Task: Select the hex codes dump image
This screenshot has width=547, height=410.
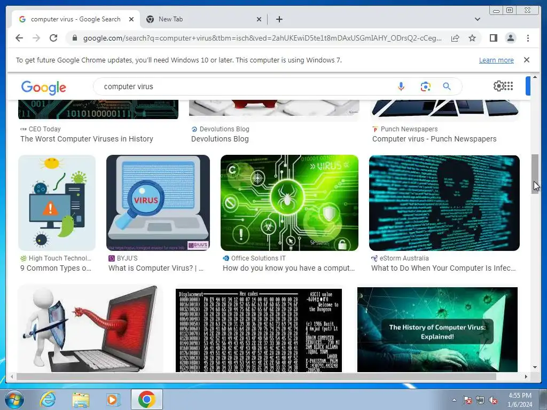Action: point(259,330)
